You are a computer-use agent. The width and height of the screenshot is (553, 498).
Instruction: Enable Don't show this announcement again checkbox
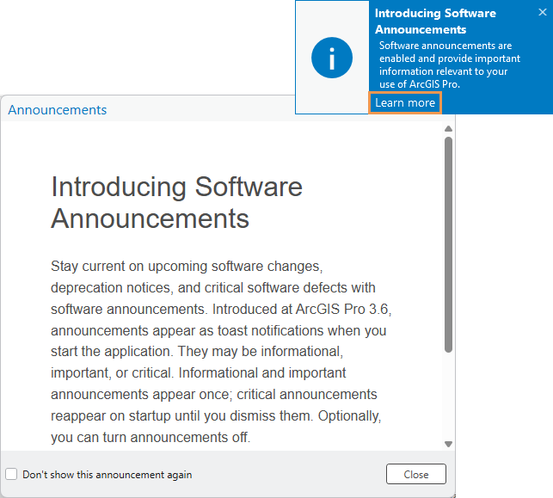11,475
